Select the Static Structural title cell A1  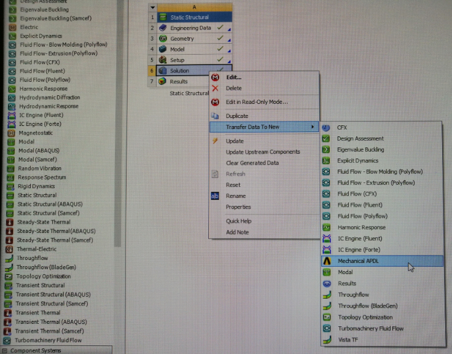pos(195,17)
